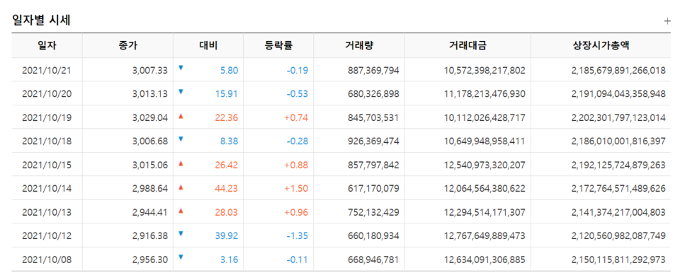Viewport: 680px width, 280px height.
Task: Click the up arrow beside 22.36
Action: point(181,115)
